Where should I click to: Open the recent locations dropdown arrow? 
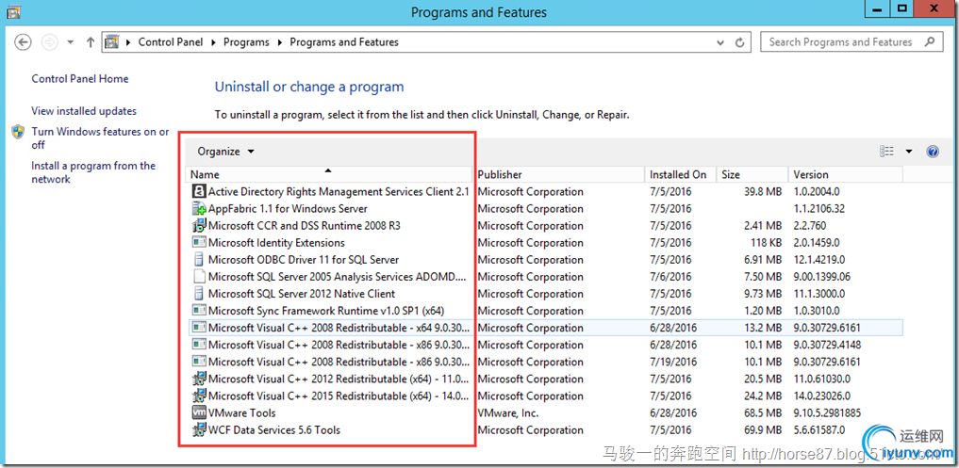tap(71, 42)
